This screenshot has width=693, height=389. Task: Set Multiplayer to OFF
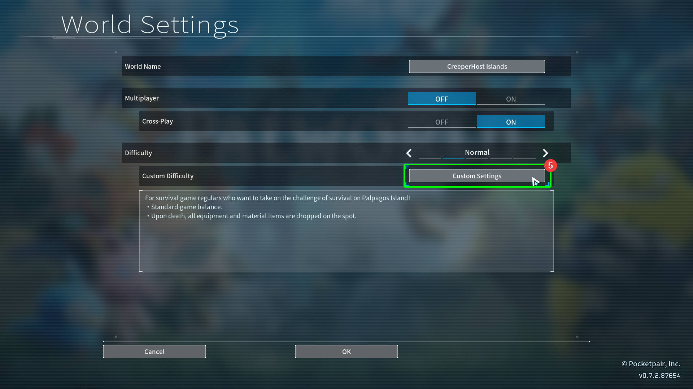441,99
